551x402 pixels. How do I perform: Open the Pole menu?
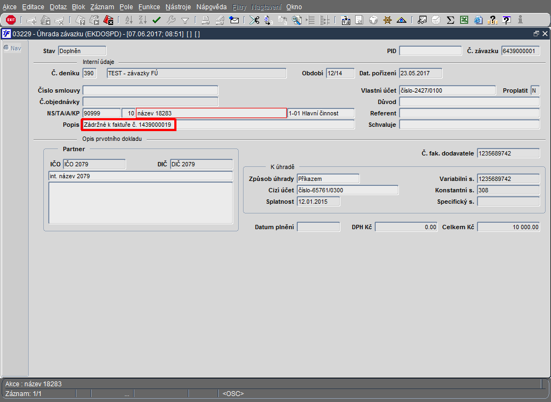click(126, 7)
